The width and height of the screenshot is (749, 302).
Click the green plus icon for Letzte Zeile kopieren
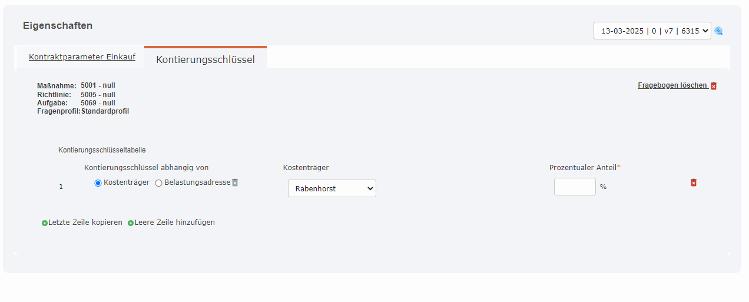tap(45, 223)
